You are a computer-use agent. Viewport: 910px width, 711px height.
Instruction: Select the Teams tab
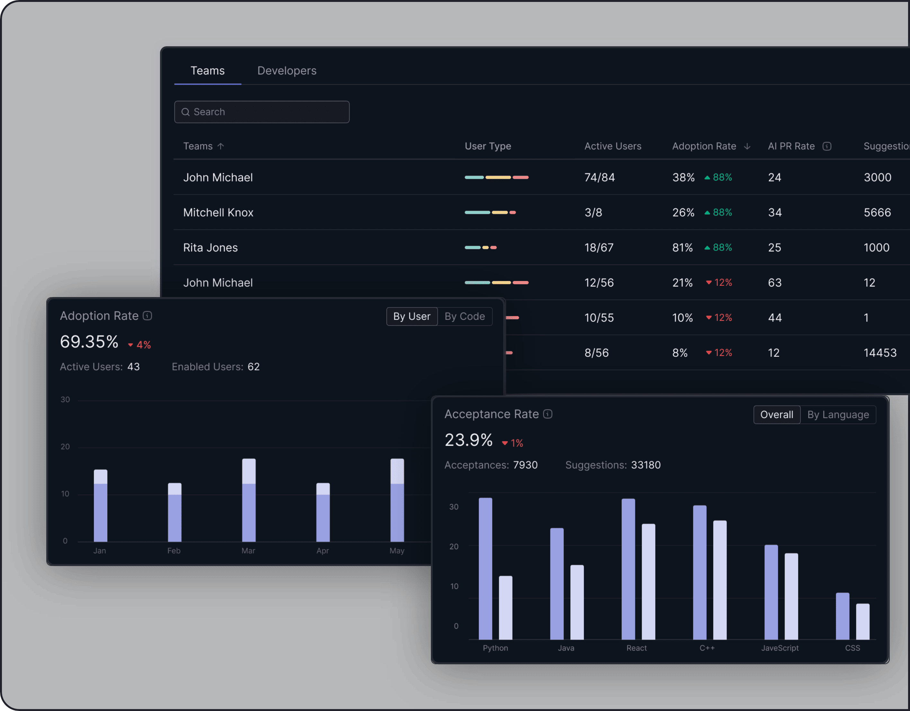pyautogui.click(x=208, y=71)
